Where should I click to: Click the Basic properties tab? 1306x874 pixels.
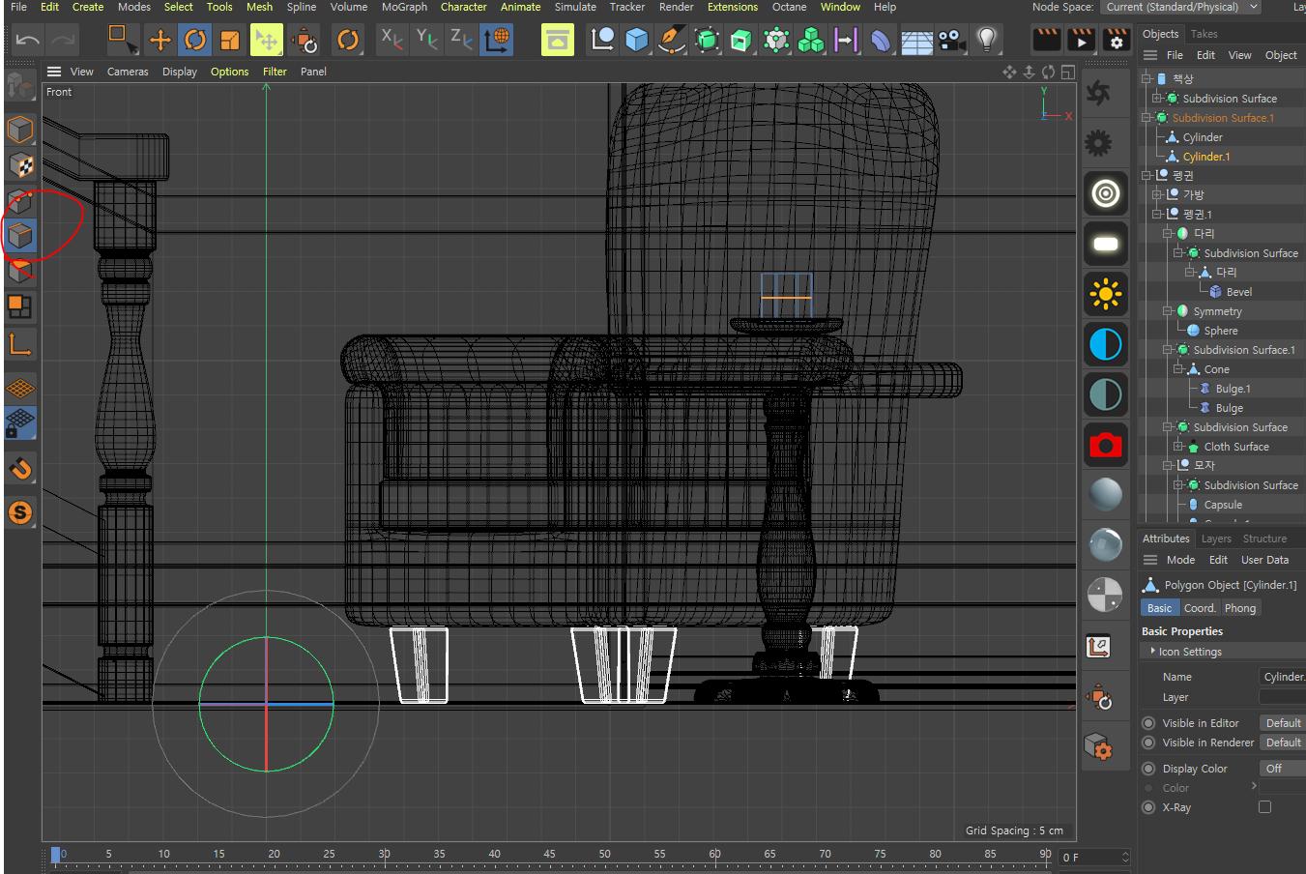tap(1159, 608)
